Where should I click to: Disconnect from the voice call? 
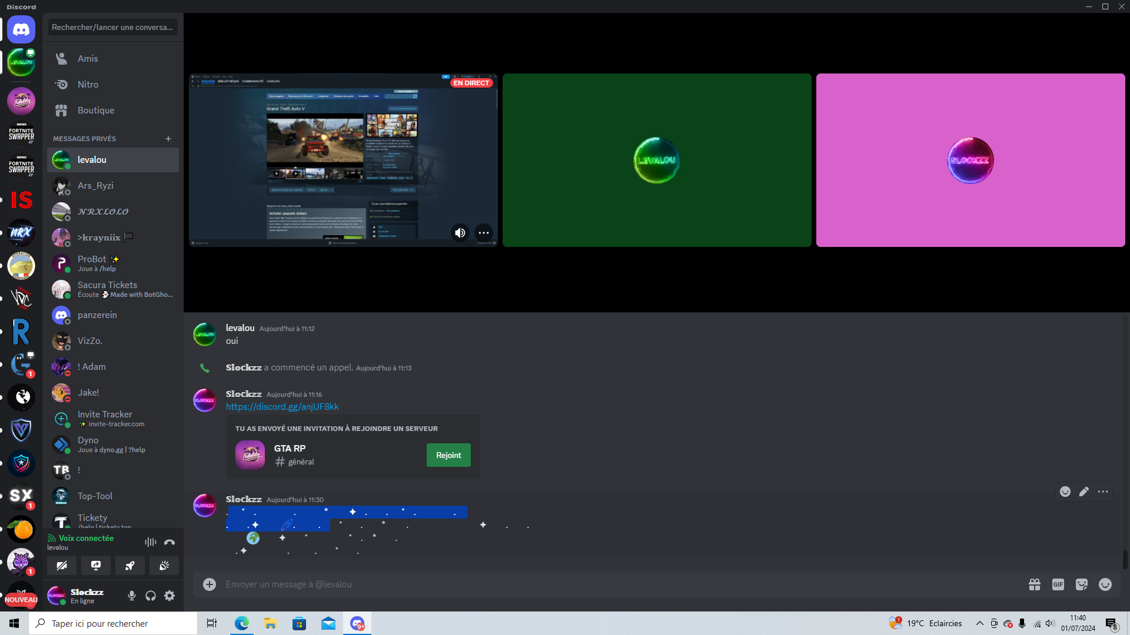click(169, 542)
